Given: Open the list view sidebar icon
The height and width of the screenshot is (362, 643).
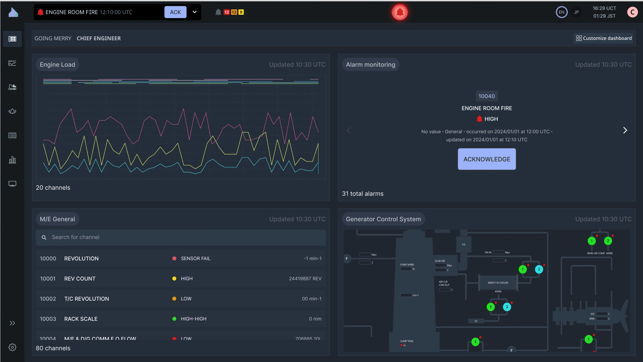Looking at the screenshot, I should pyautogui.click(x=12, y=135).
